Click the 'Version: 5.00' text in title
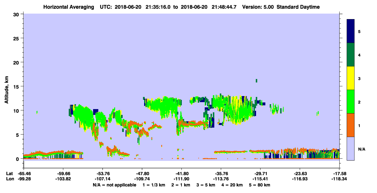Viewport: 377px width, 193px height. 258,7
